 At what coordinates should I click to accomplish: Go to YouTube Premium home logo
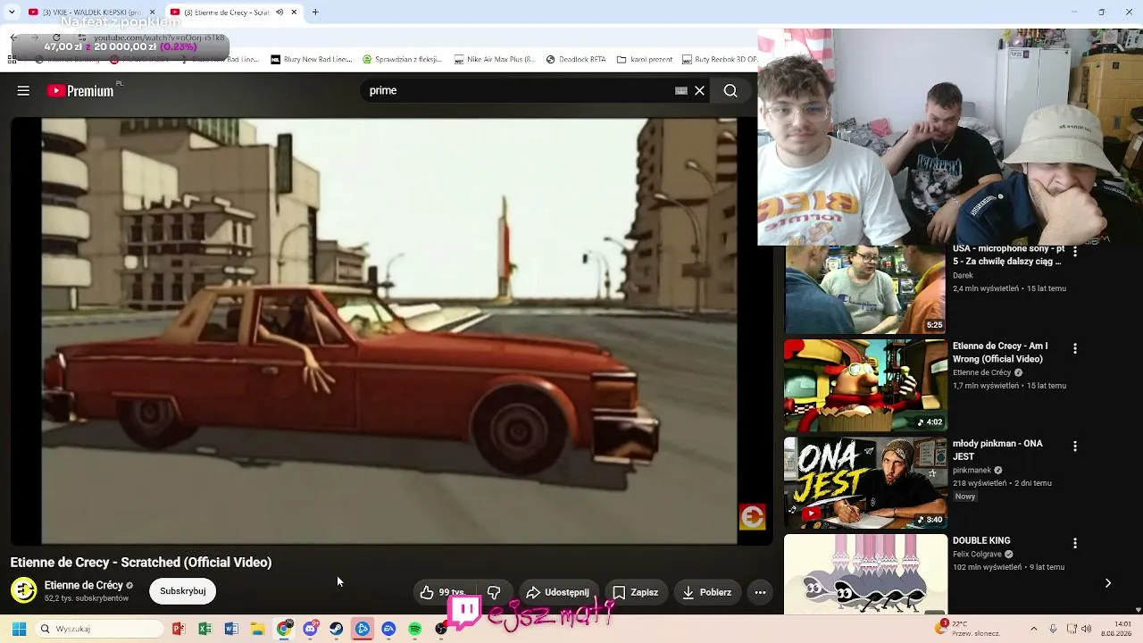(80, 90)
